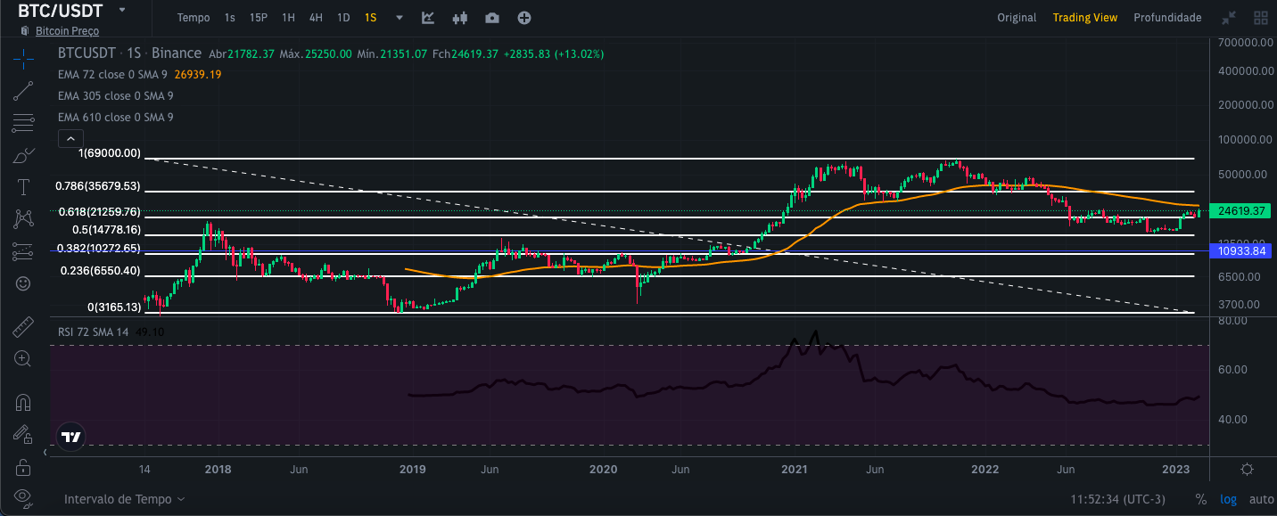Toggle auto scale mode
This screenshot has height=516, width=1277.
(1262, 499)
